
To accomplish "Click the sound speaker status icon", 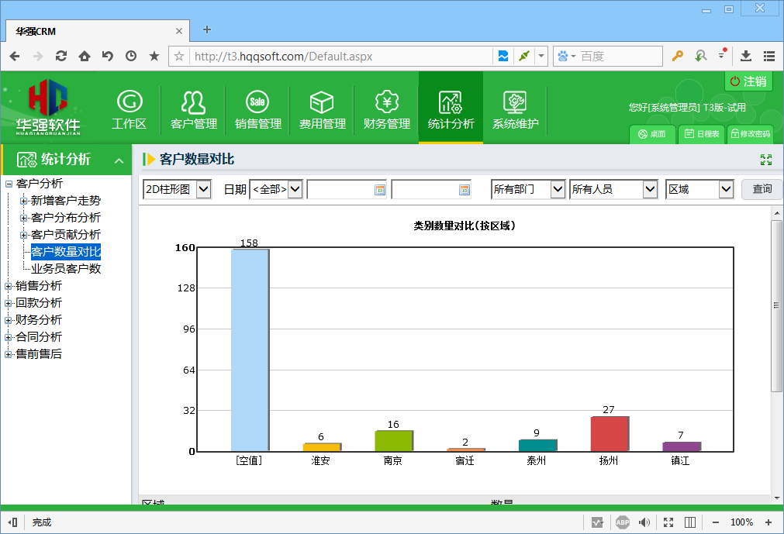I will [644, 522].
